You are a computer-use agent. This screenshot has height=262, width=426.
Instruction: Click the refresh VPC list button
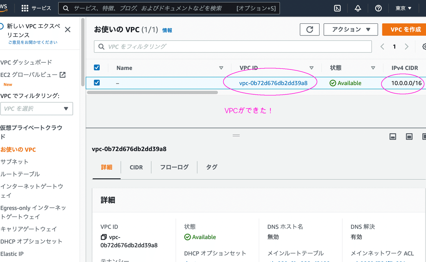point(310,29)
